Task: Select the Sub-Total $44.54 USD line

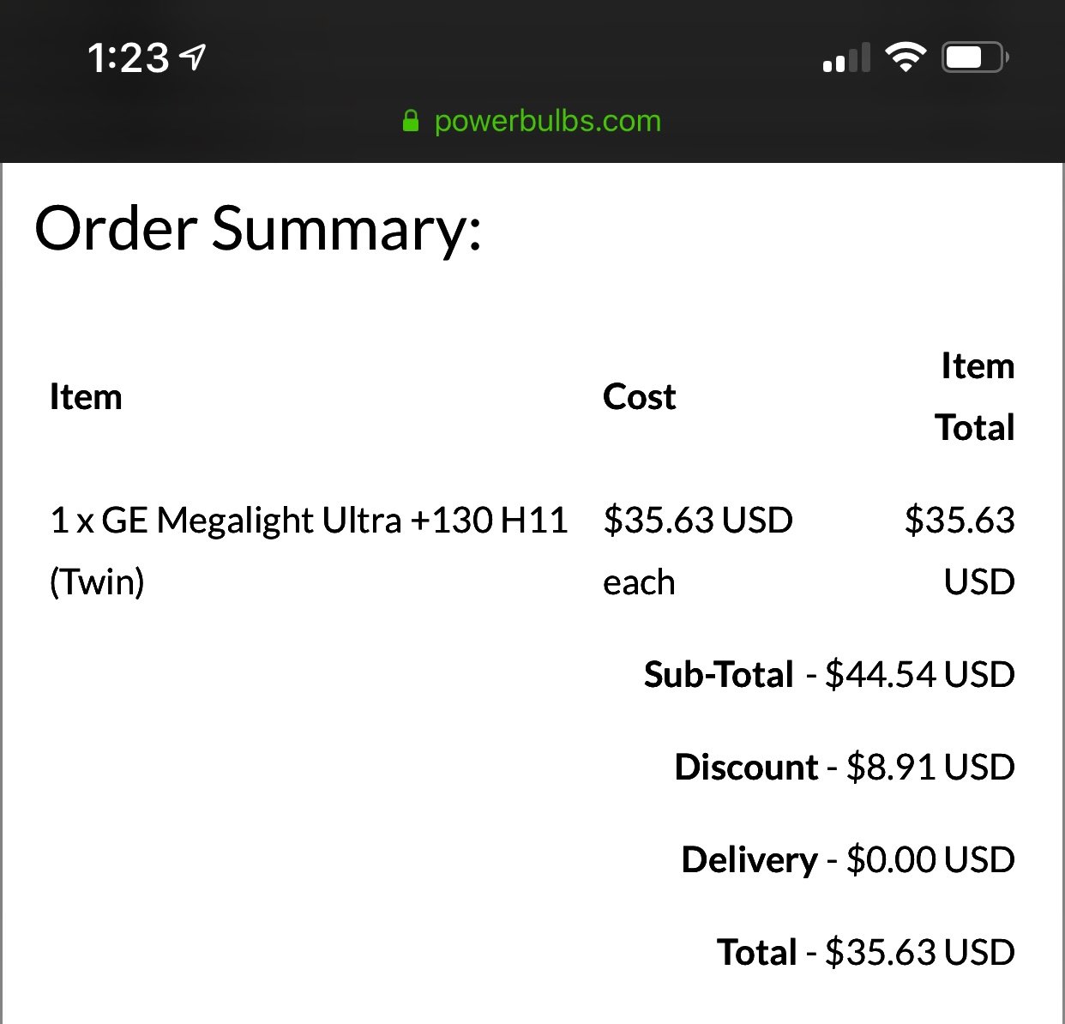Action: [x=829, y=675]
